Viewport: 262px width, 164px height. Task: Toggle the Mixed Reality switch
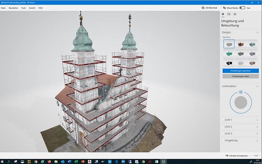point(242,8)
